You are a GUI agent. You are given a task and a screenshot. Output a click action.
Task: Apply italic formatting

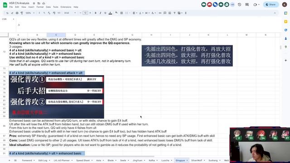(x=101, y=13)
